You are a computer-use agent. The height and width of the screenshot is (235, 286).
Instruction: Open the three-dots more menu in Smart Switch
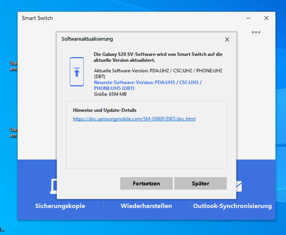[x=256, y=32]
